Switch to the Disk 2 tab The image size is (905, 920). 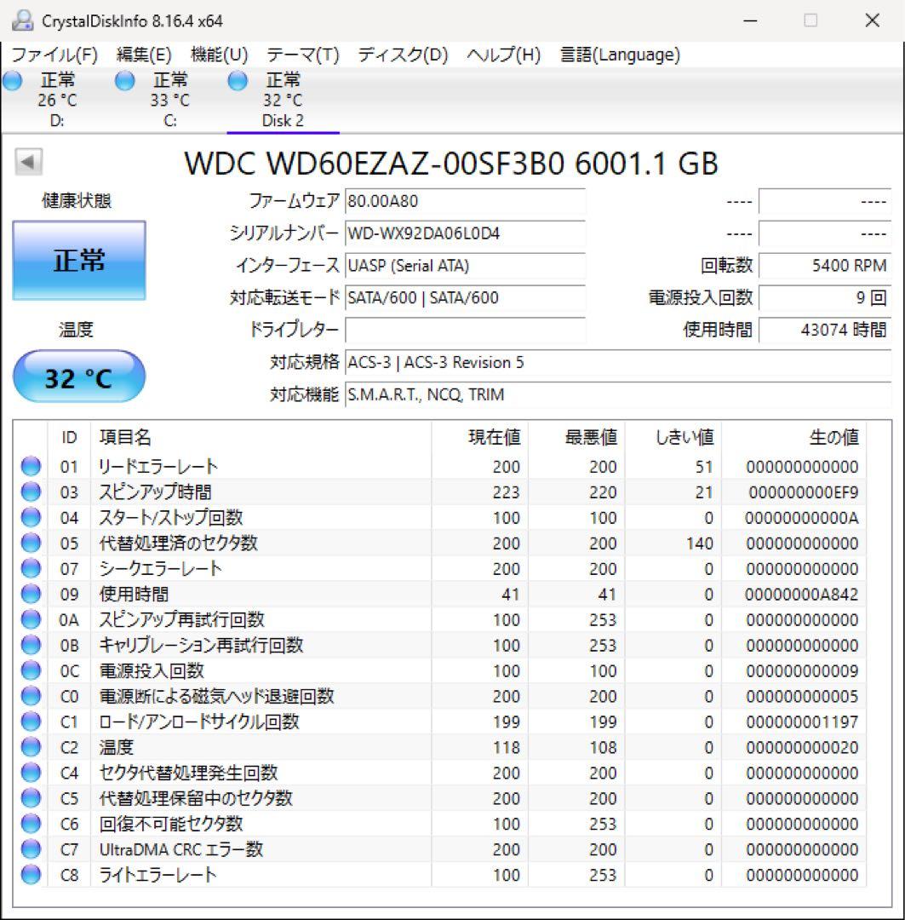[x=283, y=120]
